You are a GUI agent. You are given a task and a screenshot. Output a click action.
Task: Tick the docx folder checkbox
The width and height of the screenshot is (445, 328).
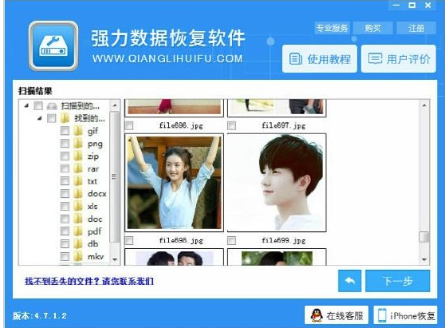(x=65, y=194)
